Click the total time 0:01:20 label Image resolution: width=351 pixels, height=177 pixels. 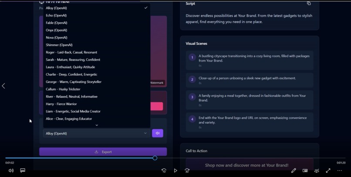pyautogui.click(x=341, y=163)
